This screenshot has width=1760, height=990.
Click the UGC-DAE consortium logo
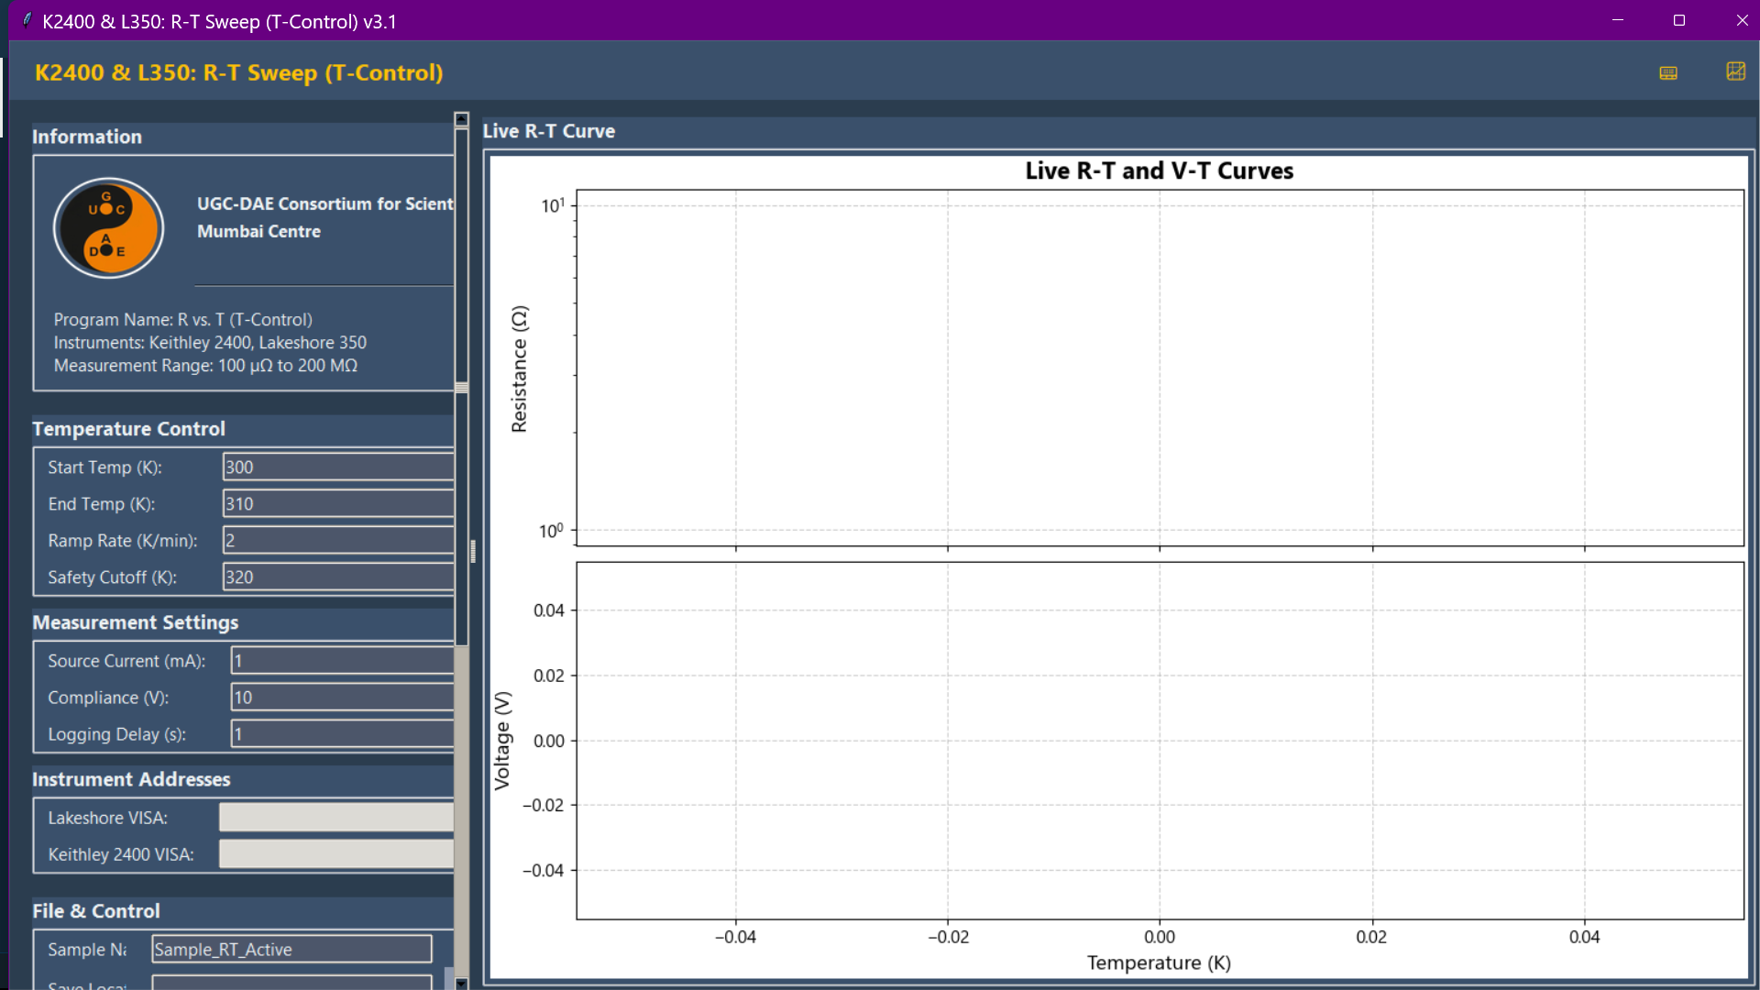(108, 227)
